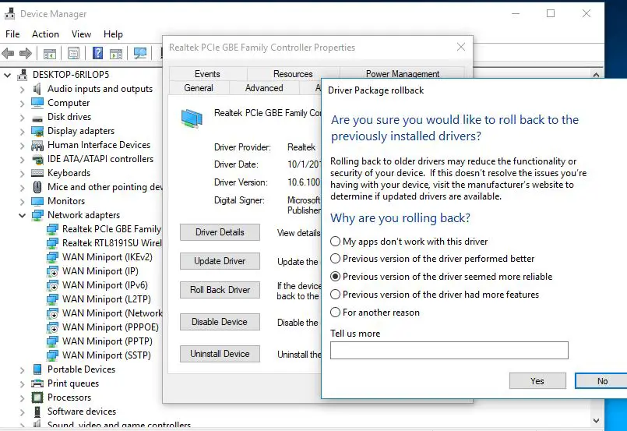
Task: Click the Device Manager title bar icon
Action: tap(9, 13)
